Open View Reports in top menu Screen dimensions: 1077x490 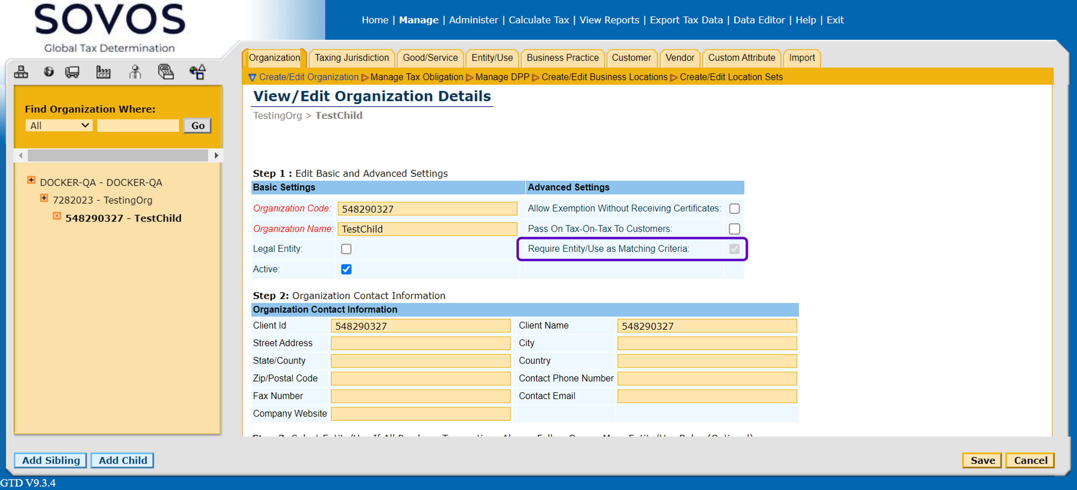tap(609, 20)
